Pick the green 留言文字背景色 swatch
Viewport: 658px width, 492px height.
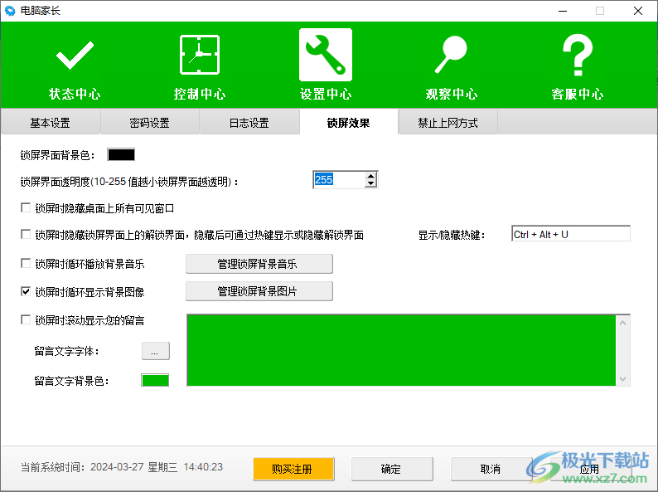pos(155,380)
